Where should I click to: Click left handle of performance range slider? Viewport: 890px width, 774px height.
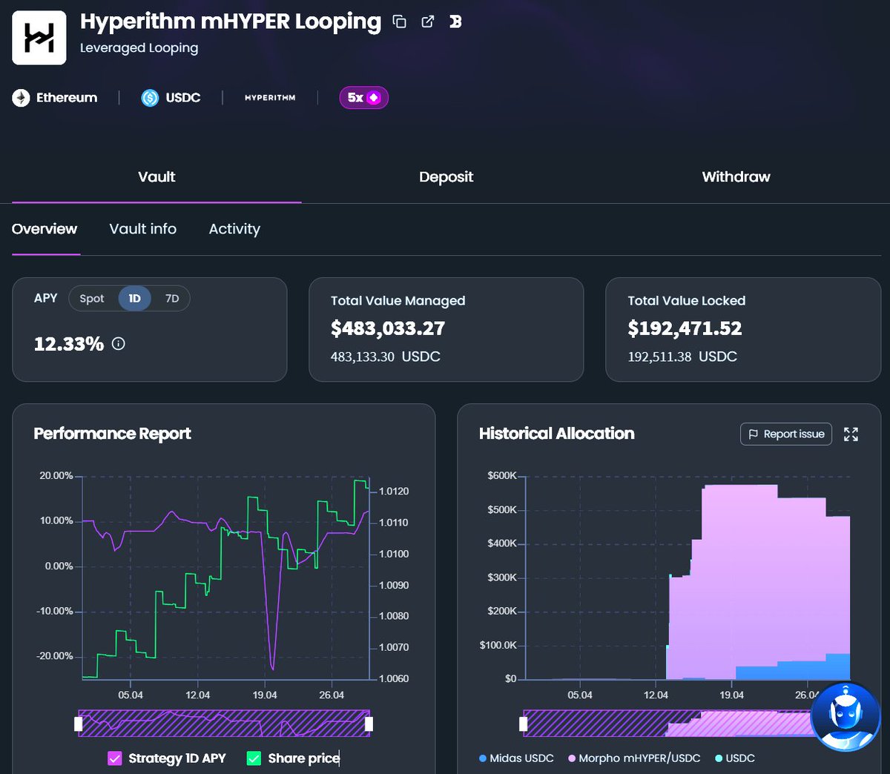pyautogui.click(x=79, y=724)
